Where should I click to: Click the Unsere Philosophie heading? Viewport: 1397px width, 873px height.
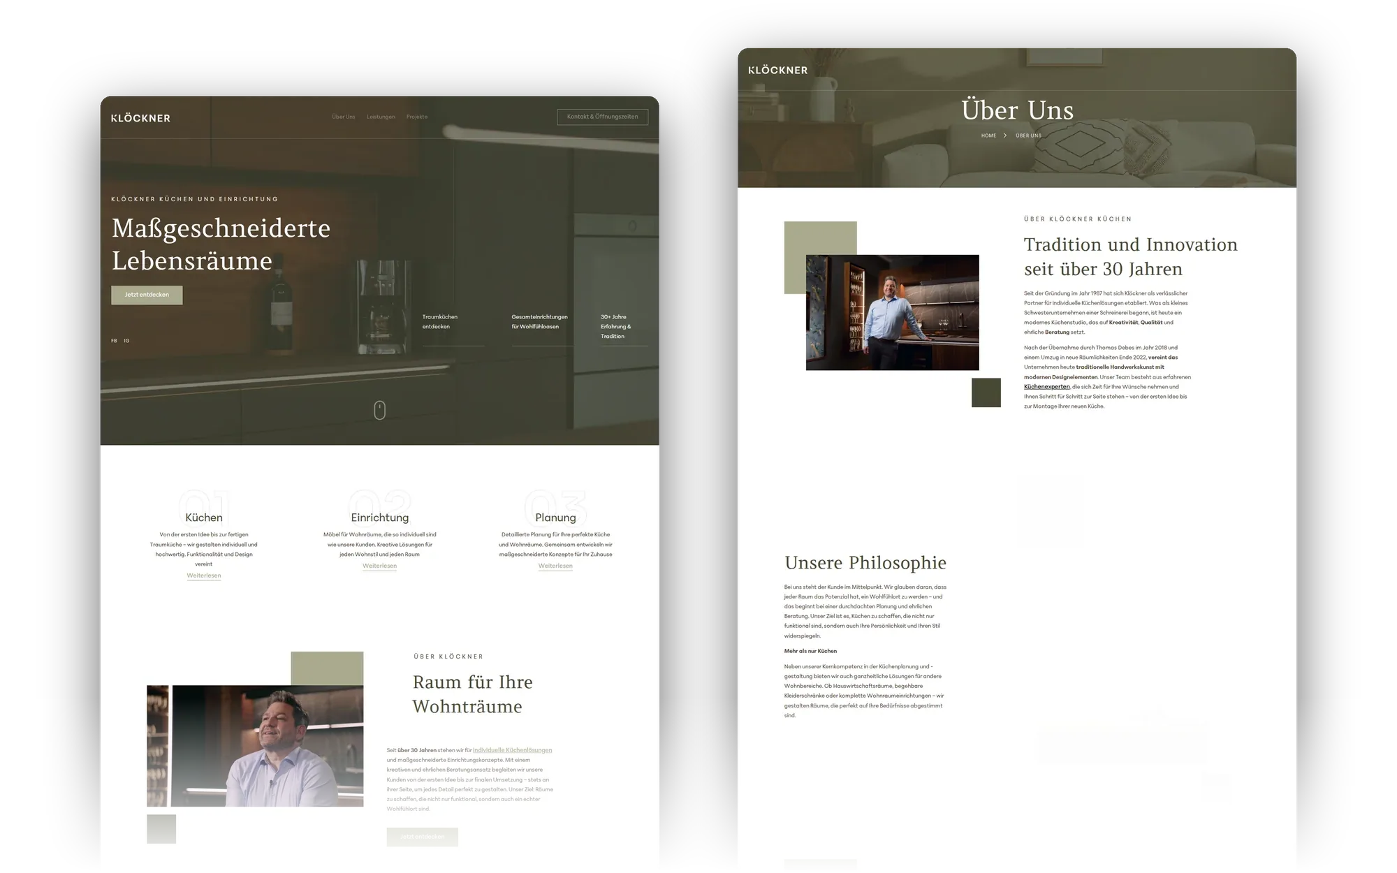pyautogui.click(x=865, y=562)
